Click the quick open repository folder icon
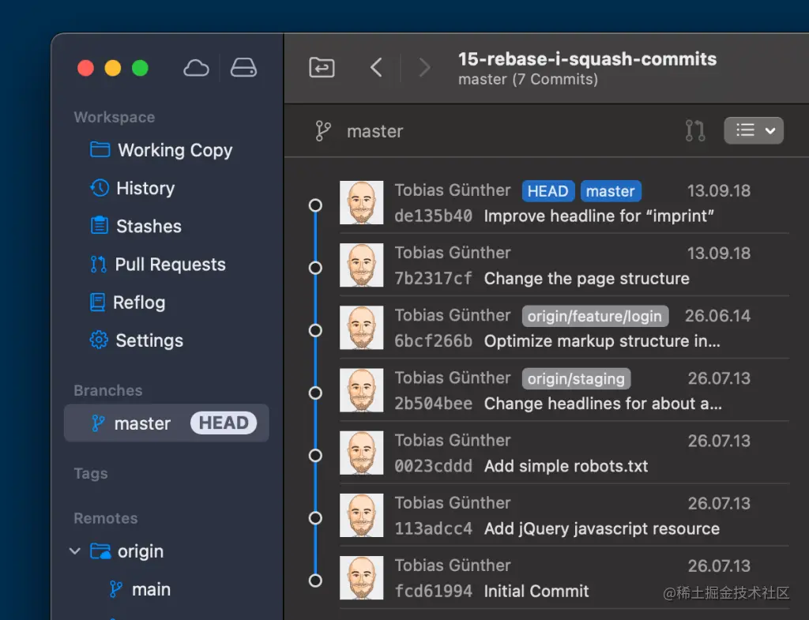Viewport: 809px width, 620px height. [x=322, y=68]
